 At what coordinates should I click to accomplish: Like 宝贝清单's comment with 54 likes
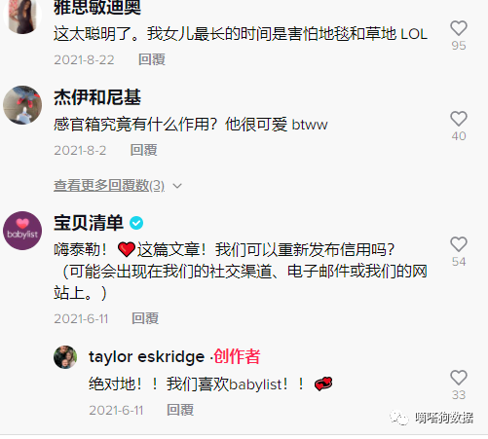(459, 244)
